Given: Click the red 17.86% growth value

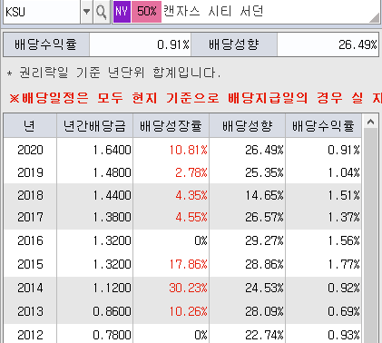Looking at the screenshot, I should pyautogui.click(x=188, y=264).
